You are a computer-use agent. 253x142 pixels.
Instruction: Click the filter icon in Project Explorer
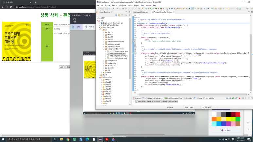point(122,15)
